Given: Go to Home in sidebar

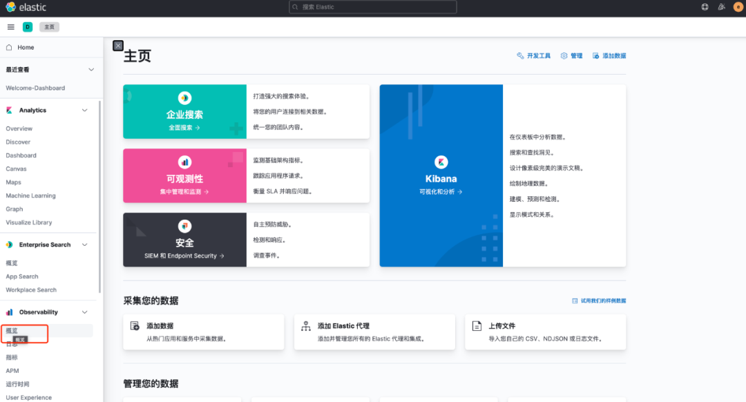Looking at the screenshot, I should [26, 48].
